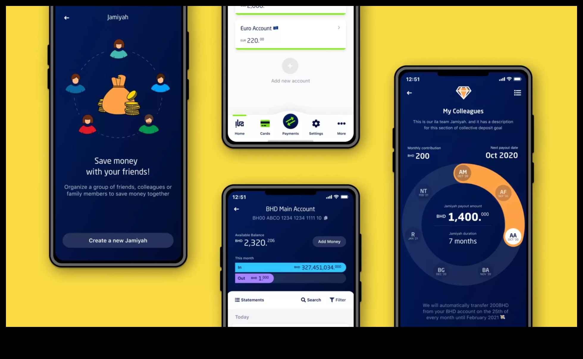Select the diamond logo icon at top
The image size is (583, 359).
[463, 93]
